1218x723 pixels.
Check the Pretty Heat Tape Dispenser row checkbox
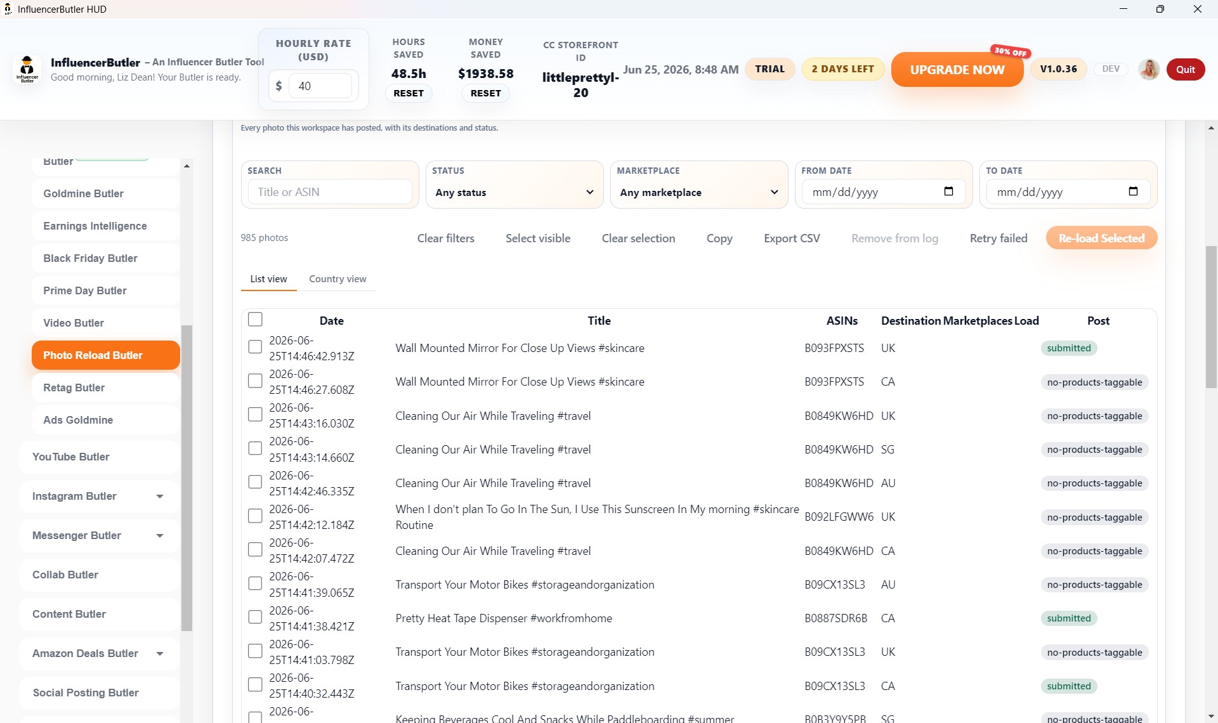point(255,617)
